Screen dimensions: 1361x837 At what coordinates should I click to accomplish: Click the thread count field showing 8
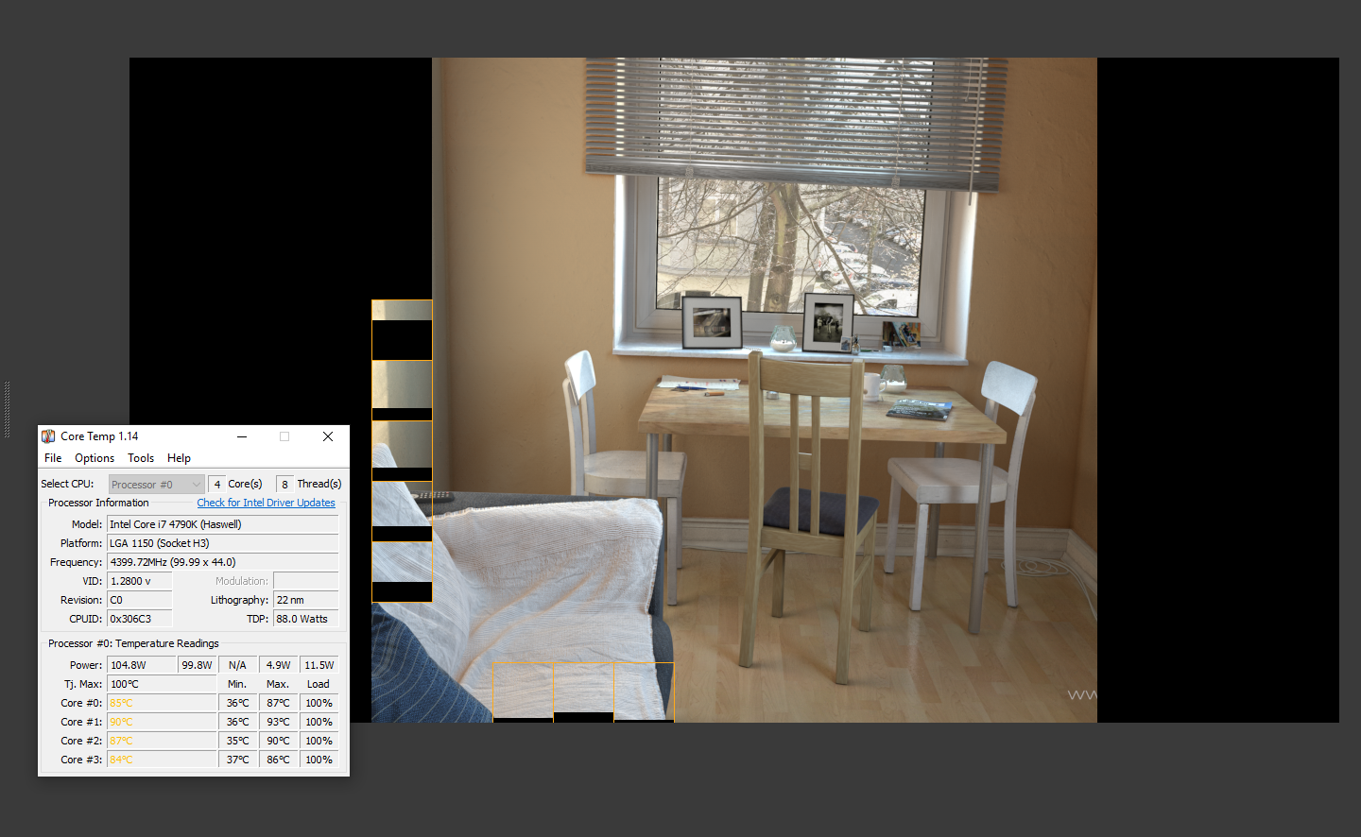tap(284, 485)
